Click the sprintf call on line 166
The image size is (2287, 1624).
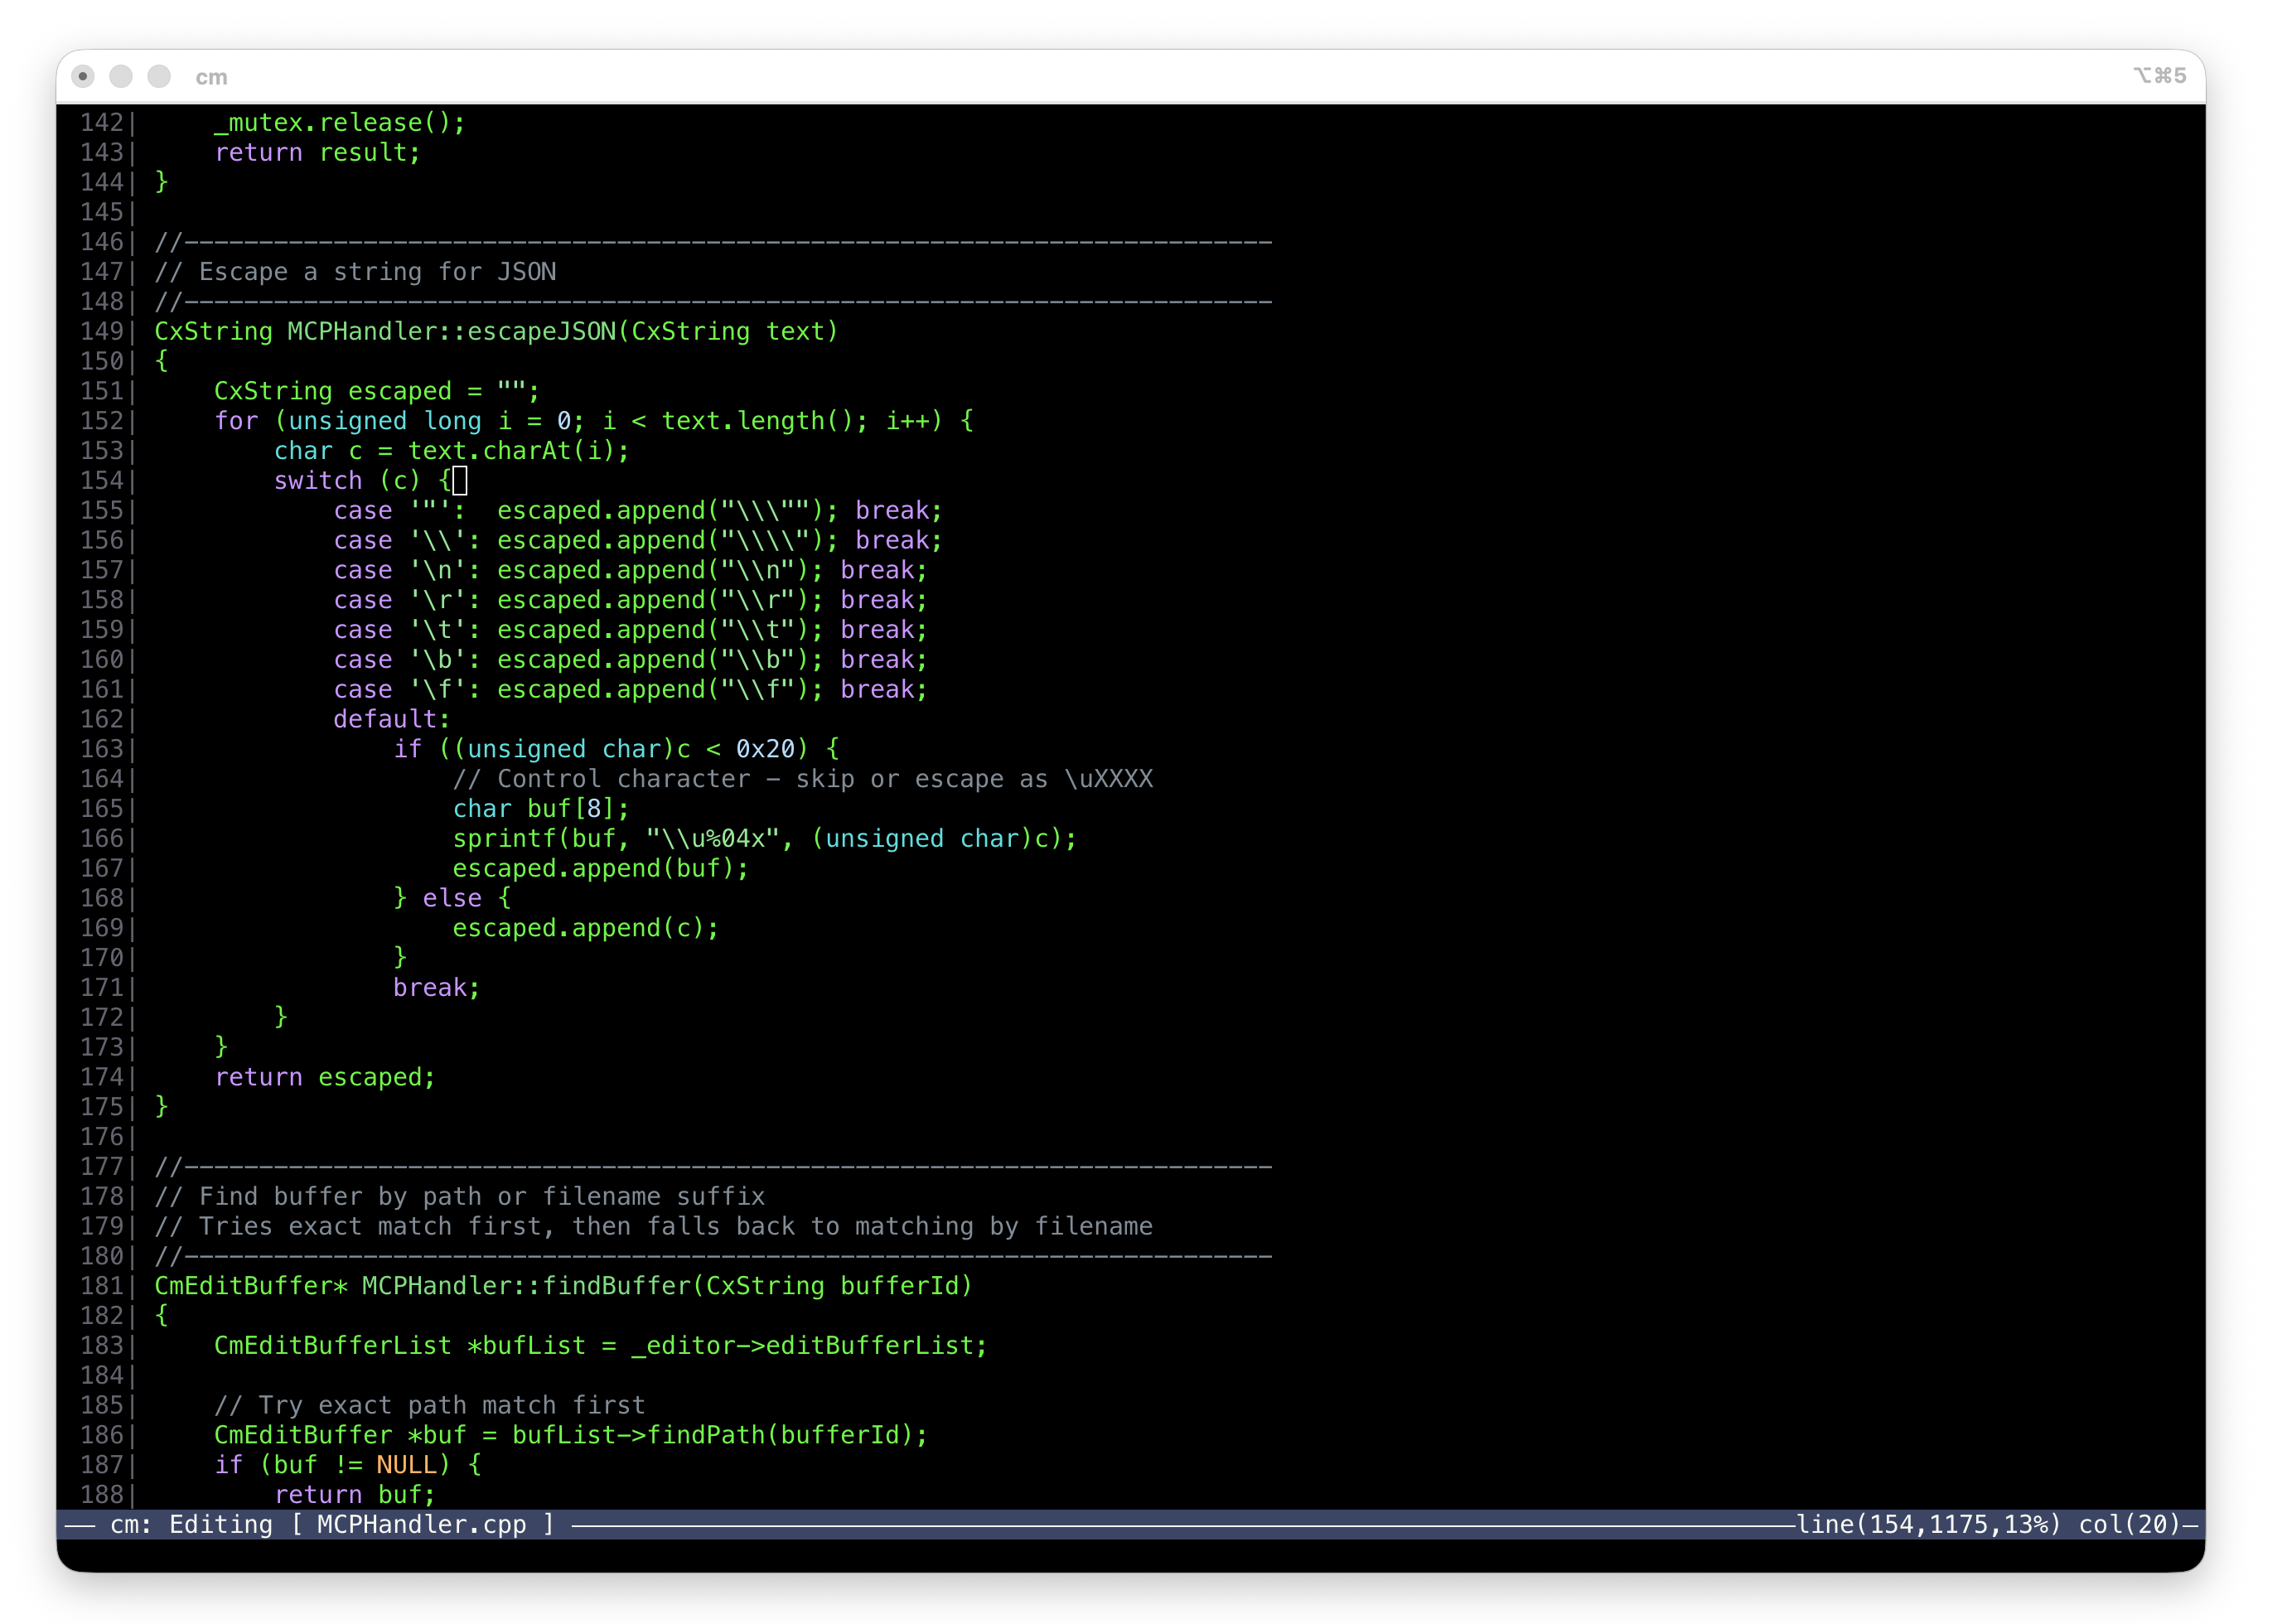tap(510, 838)
